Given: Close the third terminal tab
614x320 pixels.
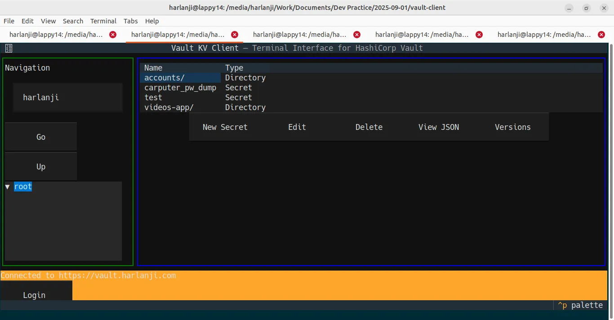Looking at the screenshot, I should pos(357,35).
